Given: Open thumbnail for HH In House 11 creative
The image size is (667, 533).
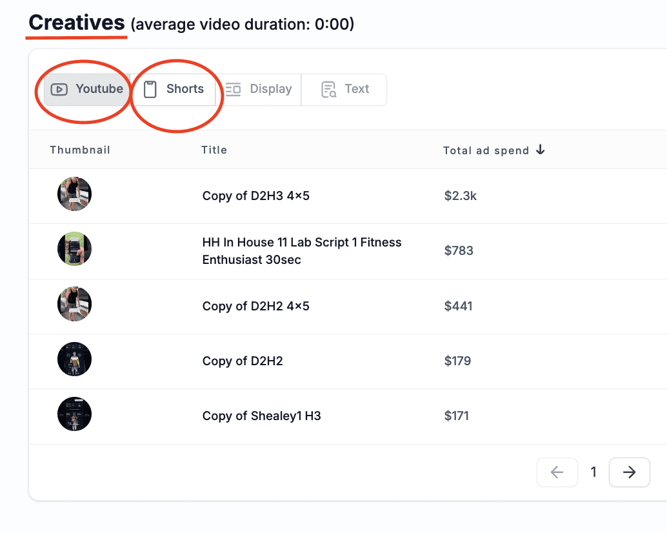Looking at the screenshot, I should pos(74,249).
